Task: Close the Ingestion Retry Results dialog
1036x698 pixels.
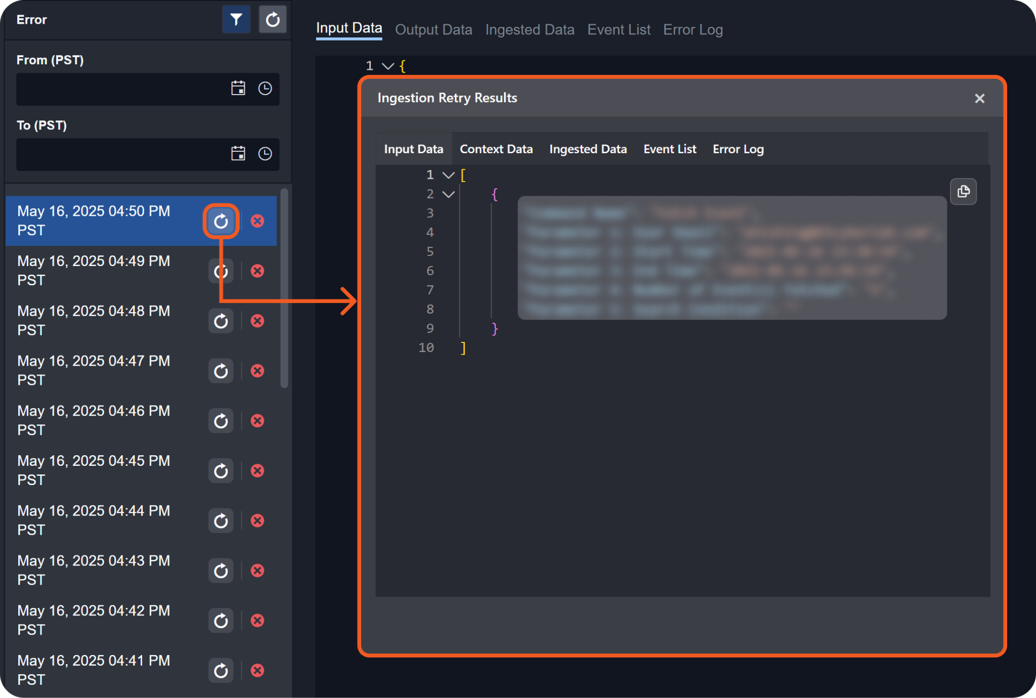Action: coord(979,99)
